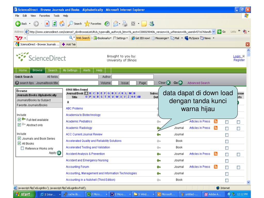Click the yellow note toolbar icon

tap(144, 24)
